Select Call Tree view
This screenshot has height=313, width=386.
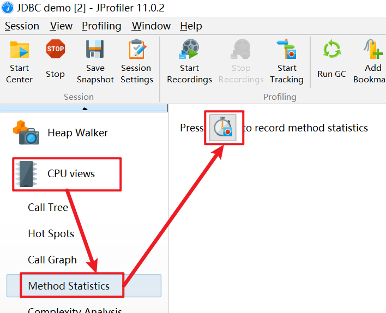48,207
